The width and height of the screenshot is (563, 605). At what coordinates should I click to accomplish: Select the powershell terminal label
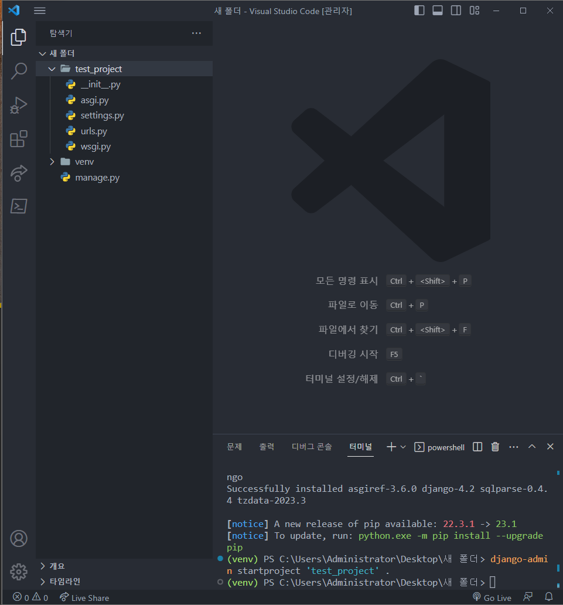(439, 447)
